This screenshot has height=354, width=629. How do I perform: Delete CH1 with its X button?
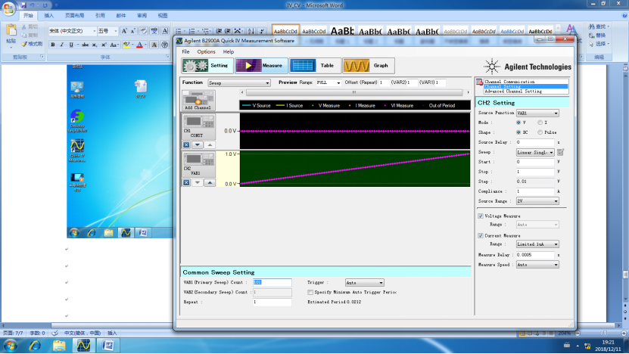coord(186,144)
